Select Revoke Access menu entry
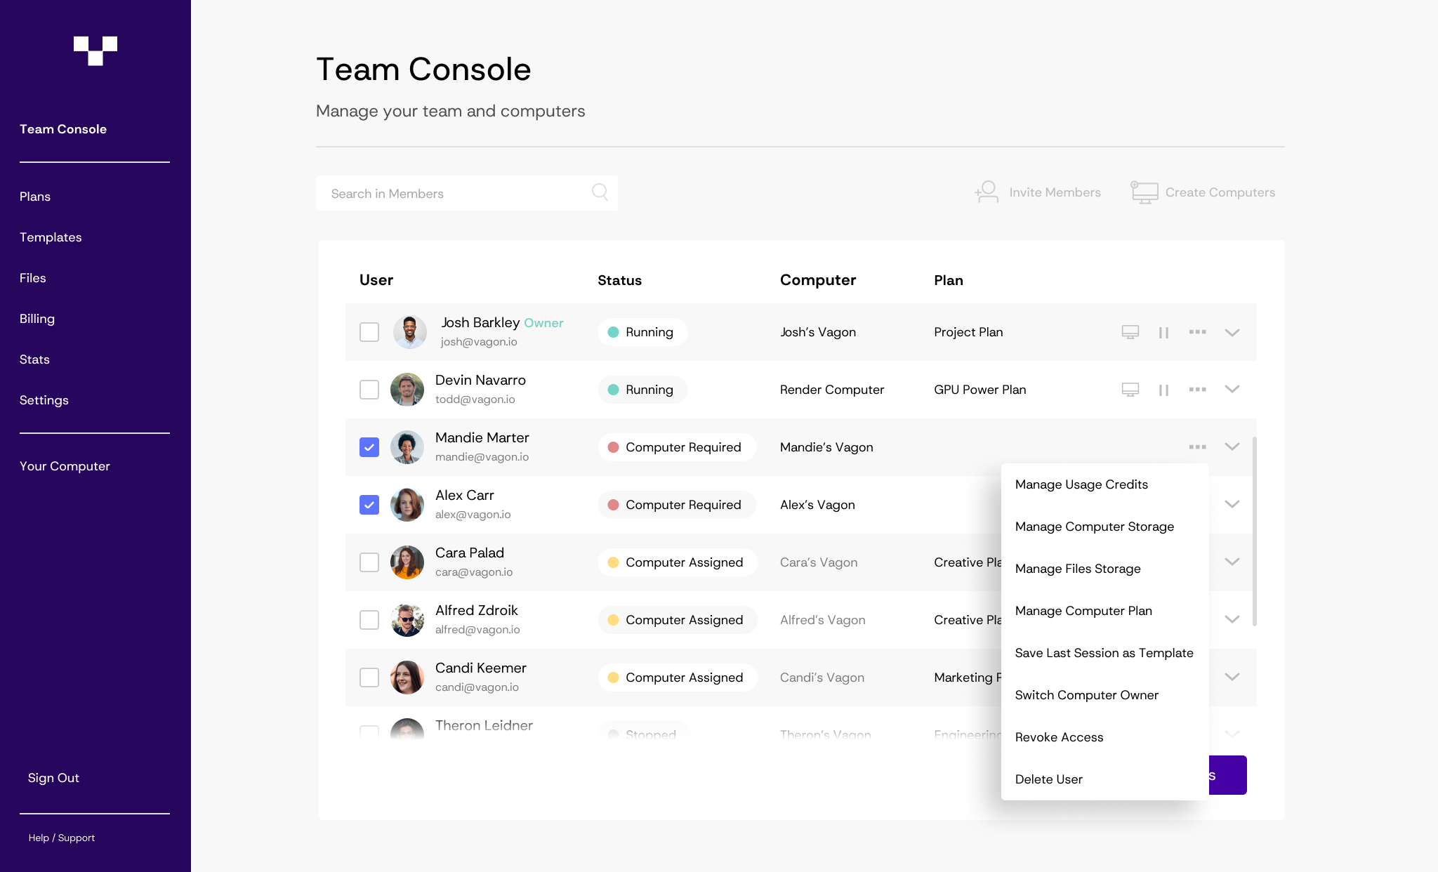 (x=1059, y=737)
